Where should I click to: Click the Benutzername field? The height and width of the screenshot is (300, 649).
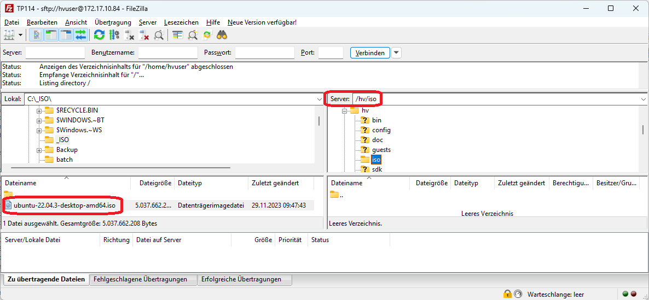pyautogui.click(x=168, y=52)
